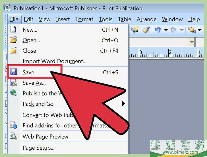The height and width of the screenshot is (157, 207).
Task: Click the Publisher application icon in title bar
Action: 7,8
